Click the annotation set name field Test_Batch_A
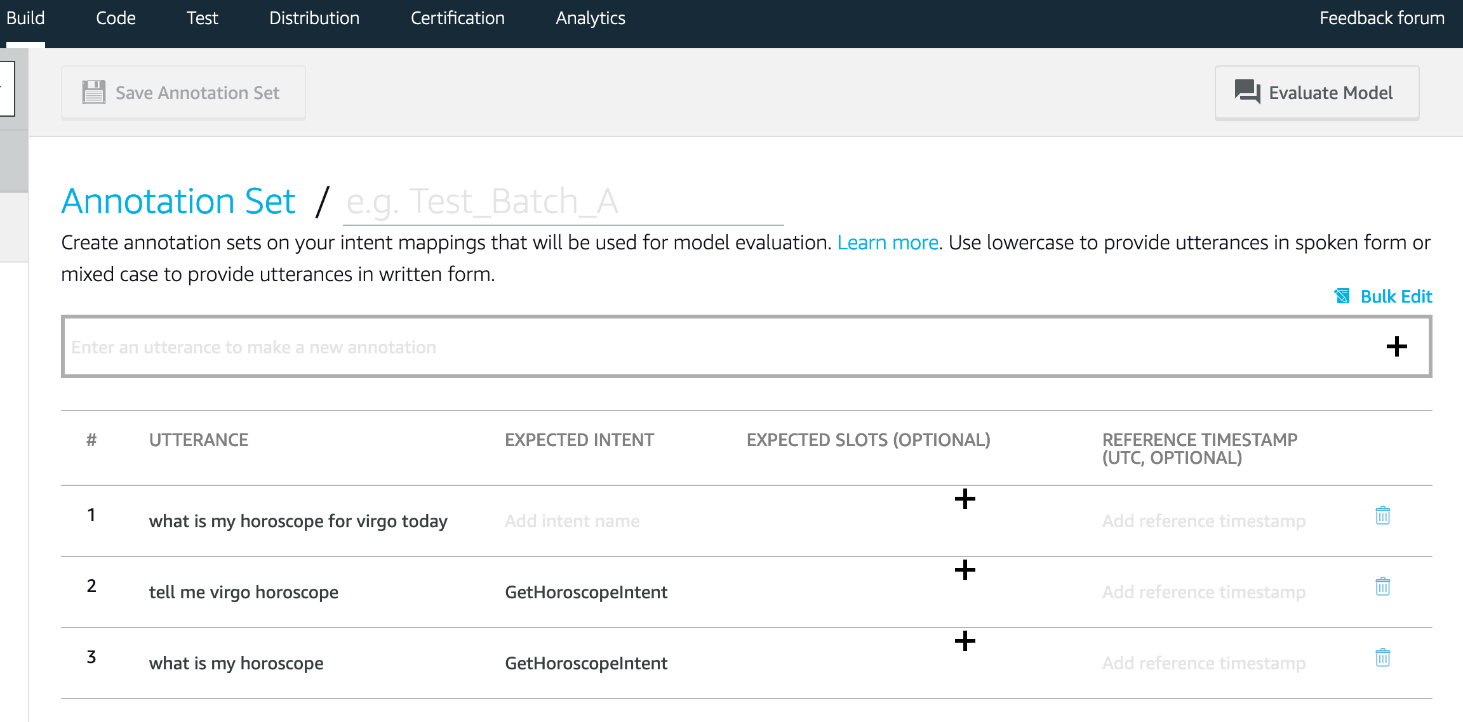Viewport: 1463px width, 722px height. tap(563, 200)
